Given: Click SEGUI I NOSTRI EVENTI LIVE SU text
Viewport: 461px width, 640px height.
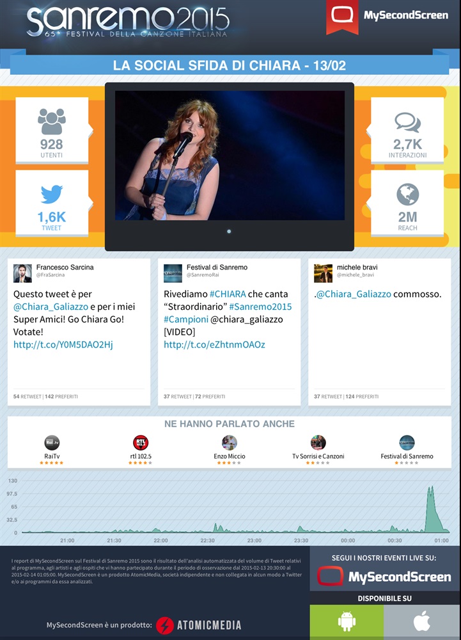Looking at the screenshot, I should (384, 558).
